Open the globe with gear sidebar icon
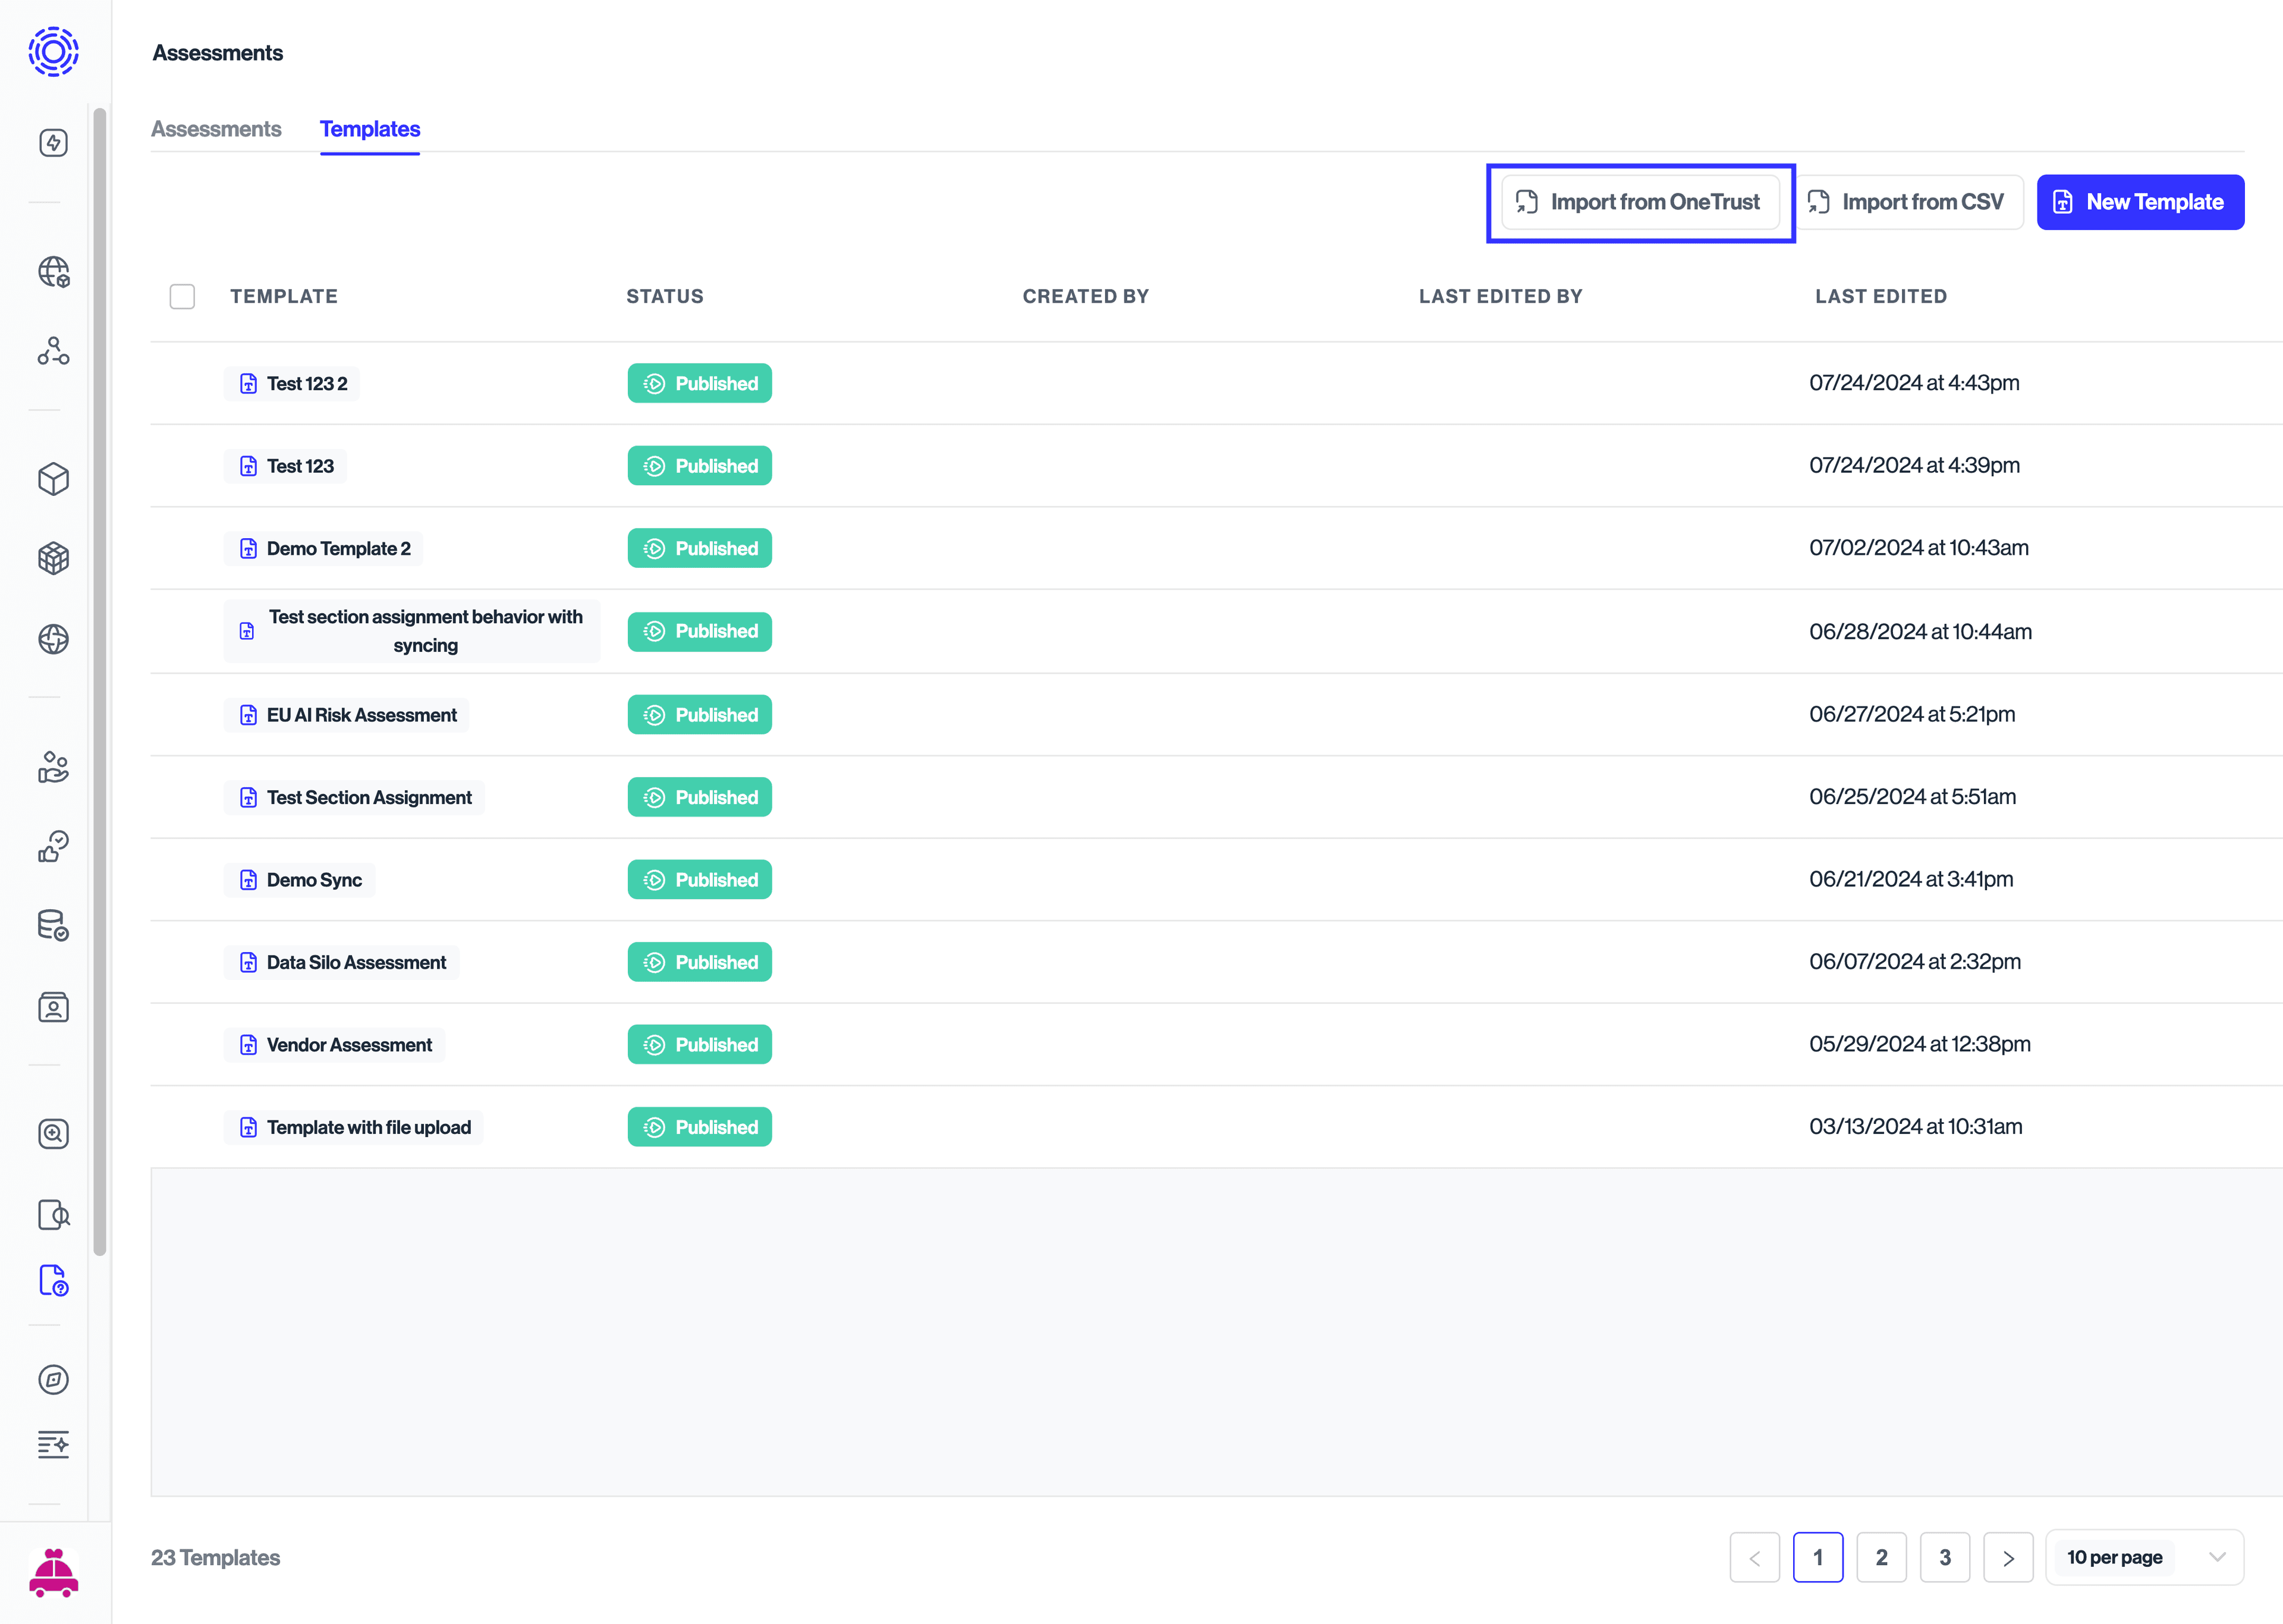The height and width of the screenshot is (1624, 2283). click(53, 271)
